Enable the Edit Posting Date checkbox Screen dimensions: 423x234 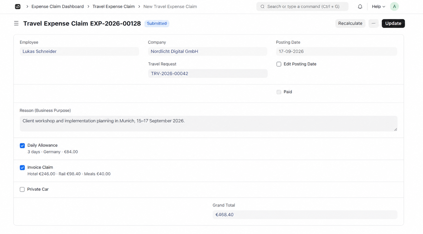coord(279,64)
